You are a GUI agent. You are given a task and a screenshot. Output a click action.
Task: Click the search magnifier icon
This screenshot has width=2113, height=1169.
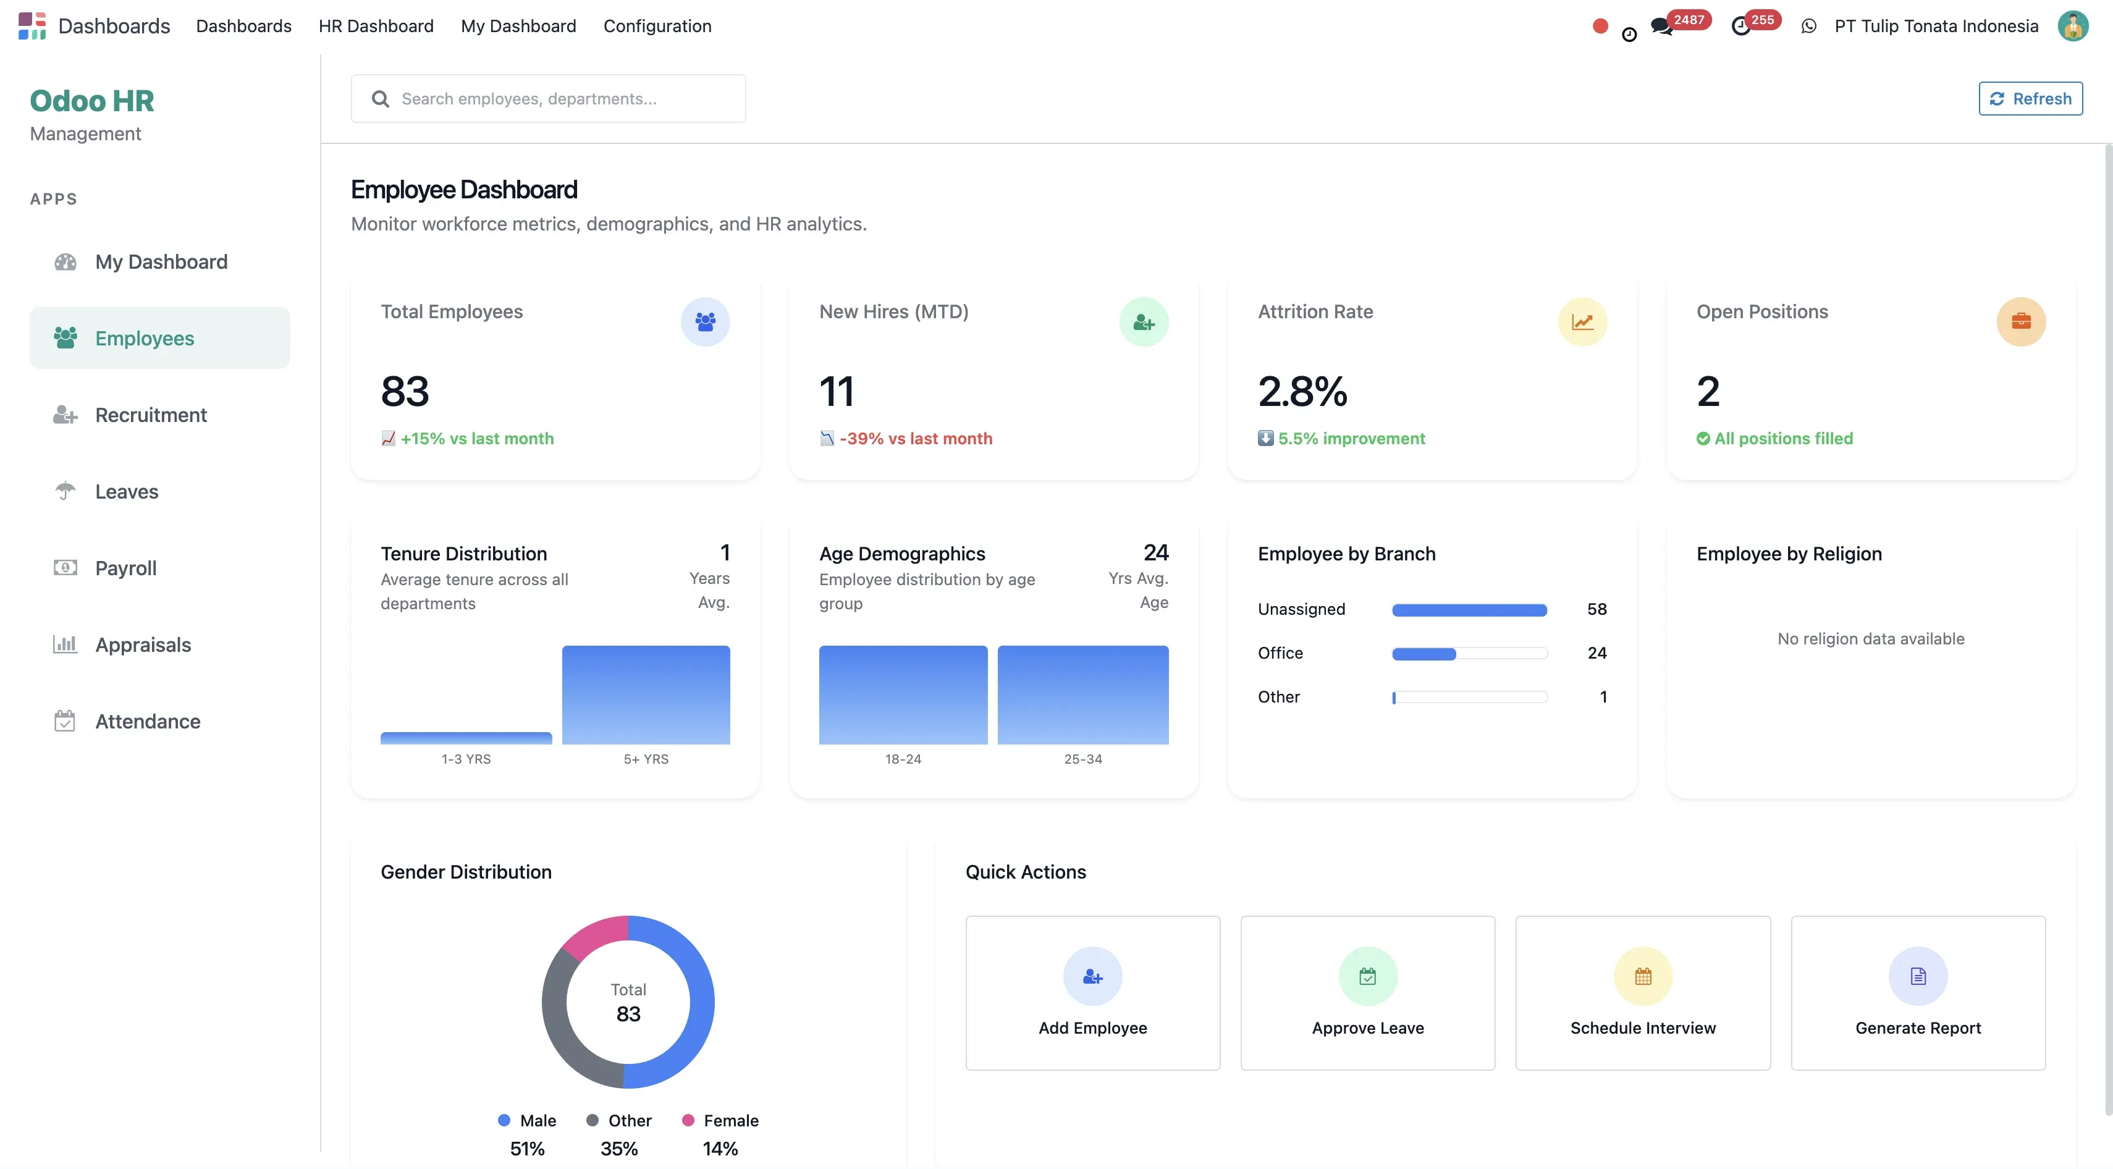point(380,98)
